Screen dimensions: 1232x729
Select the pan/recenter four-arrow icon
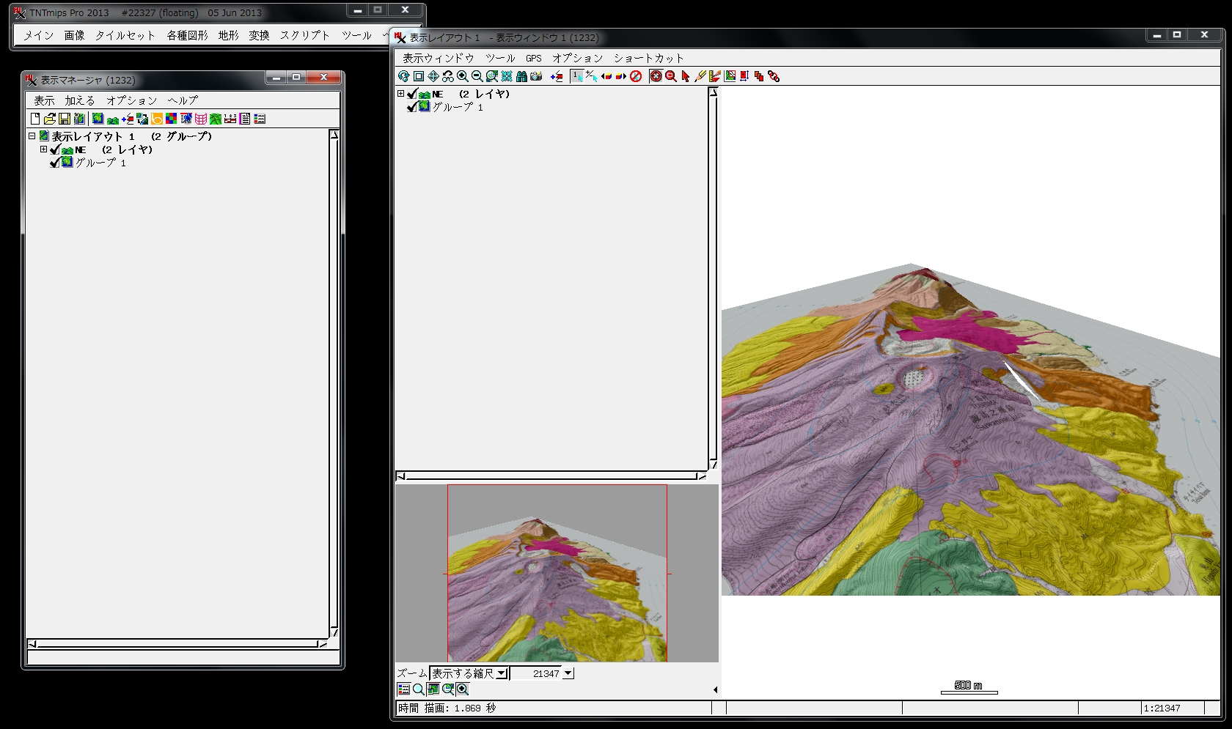pos(433,76)
